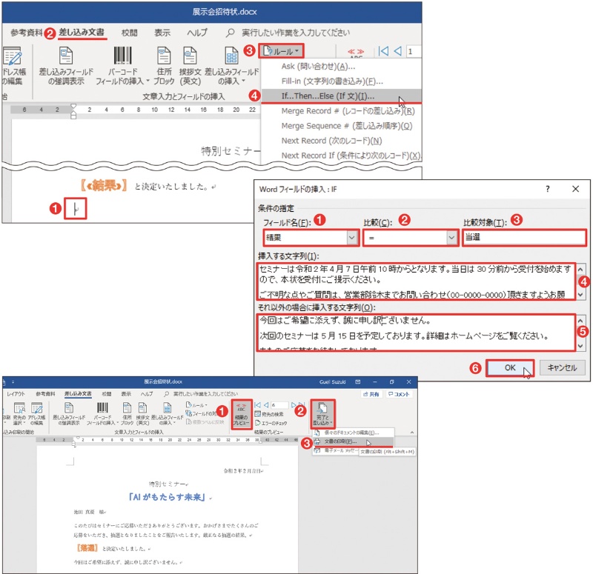Open the 完了と差し込み Finish & Merge icon
Screen dimensions: 593x574
pos(324,413)
